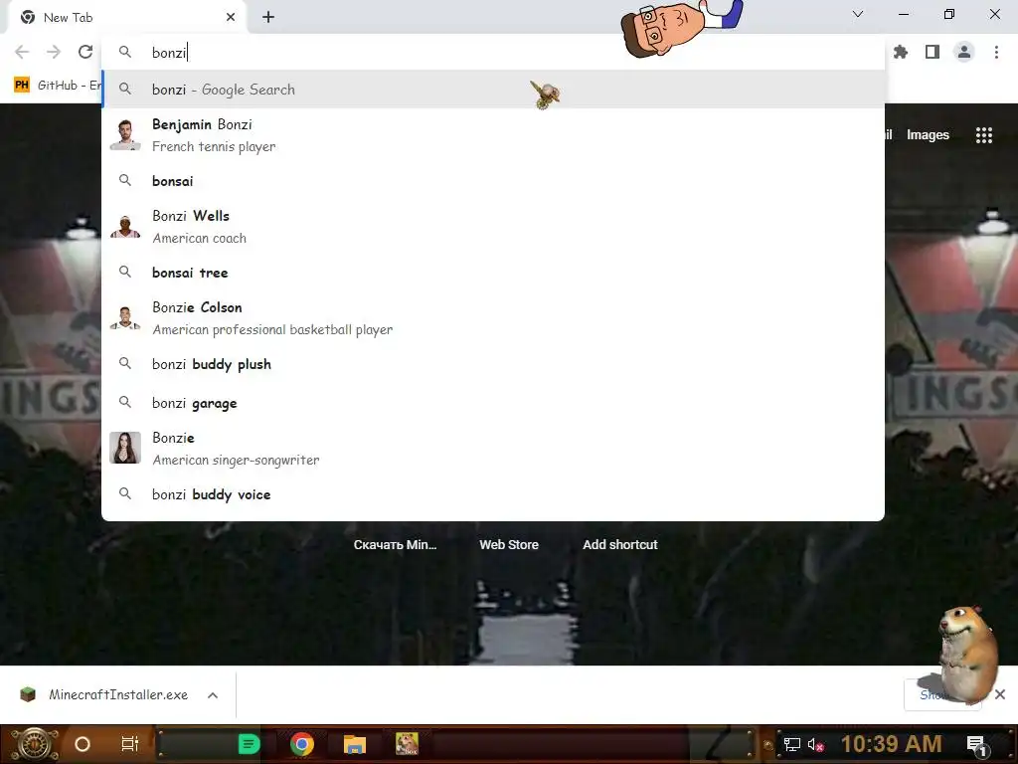This screenshot has height=764, width=1018.
Task: Click the hamster desktop pet
Action: 968,655
